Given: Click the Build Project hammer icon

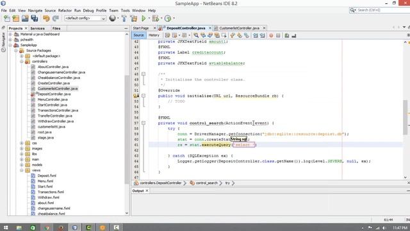Looking at the screenshot, I should [x=124, y=19].
